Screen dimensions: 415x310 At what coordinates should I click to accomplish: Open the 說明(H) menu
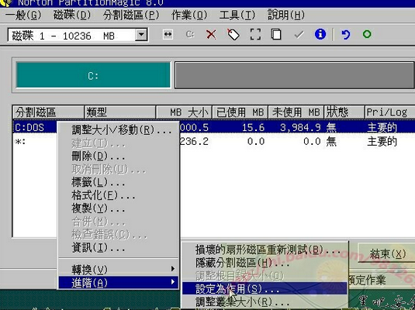[286, 15]
